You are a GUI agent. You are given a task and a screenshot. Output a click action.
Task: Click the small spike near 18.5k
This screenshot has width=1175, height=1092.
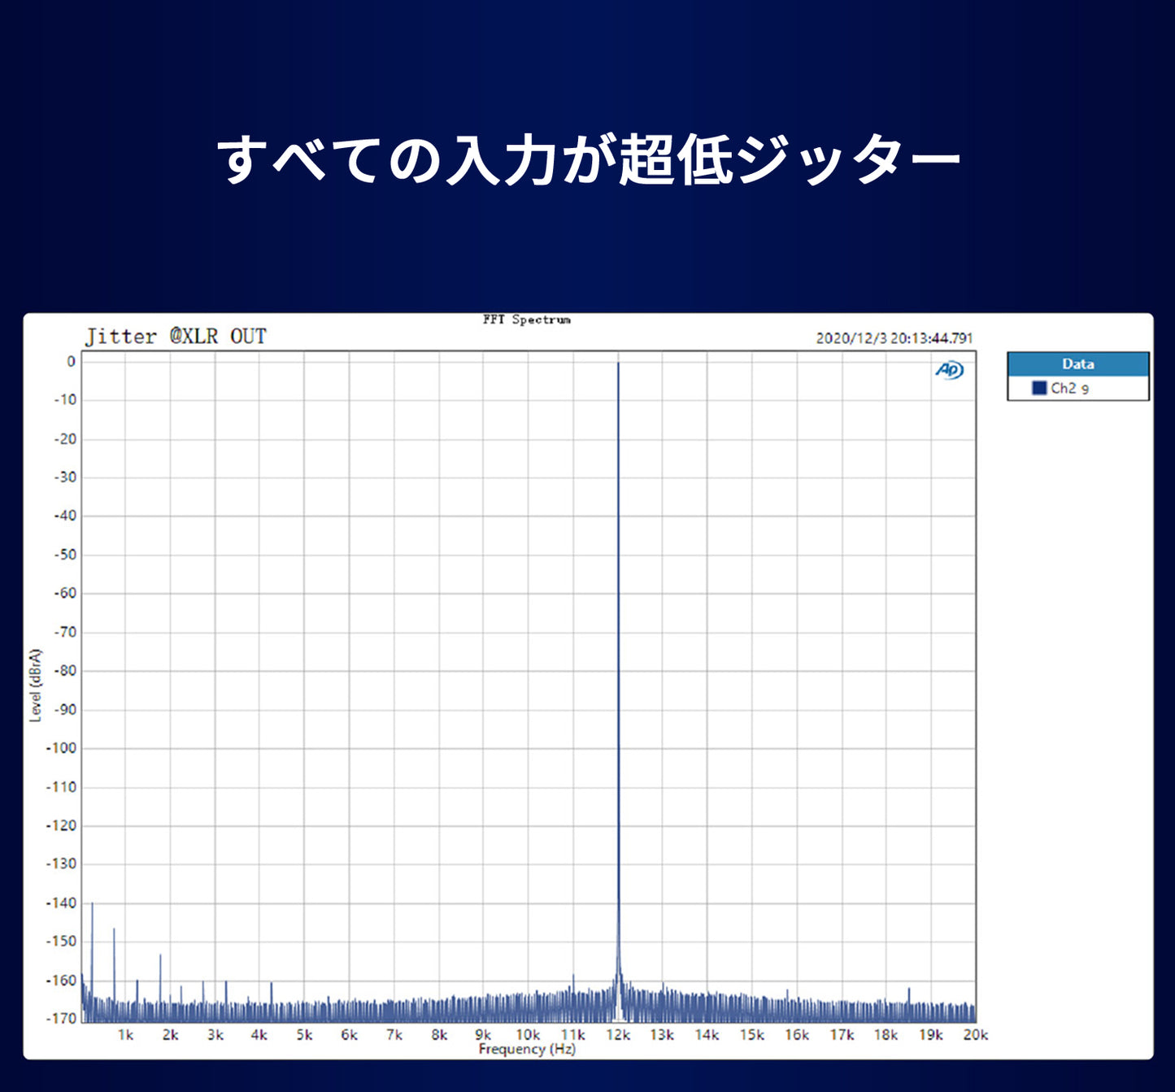coord(908,990)
